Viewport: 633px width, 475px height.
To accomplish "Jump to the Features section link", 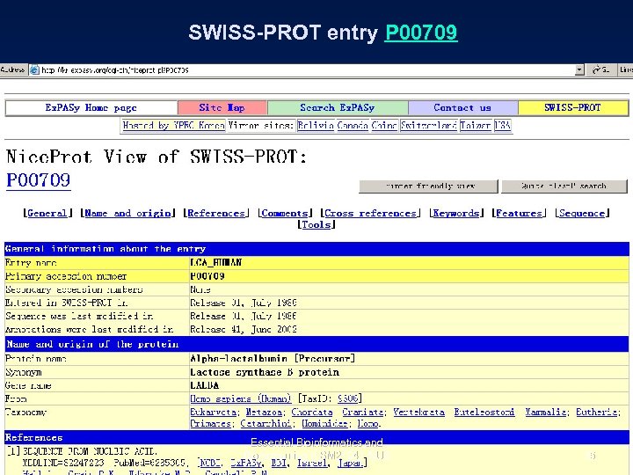I will point(519,213).
